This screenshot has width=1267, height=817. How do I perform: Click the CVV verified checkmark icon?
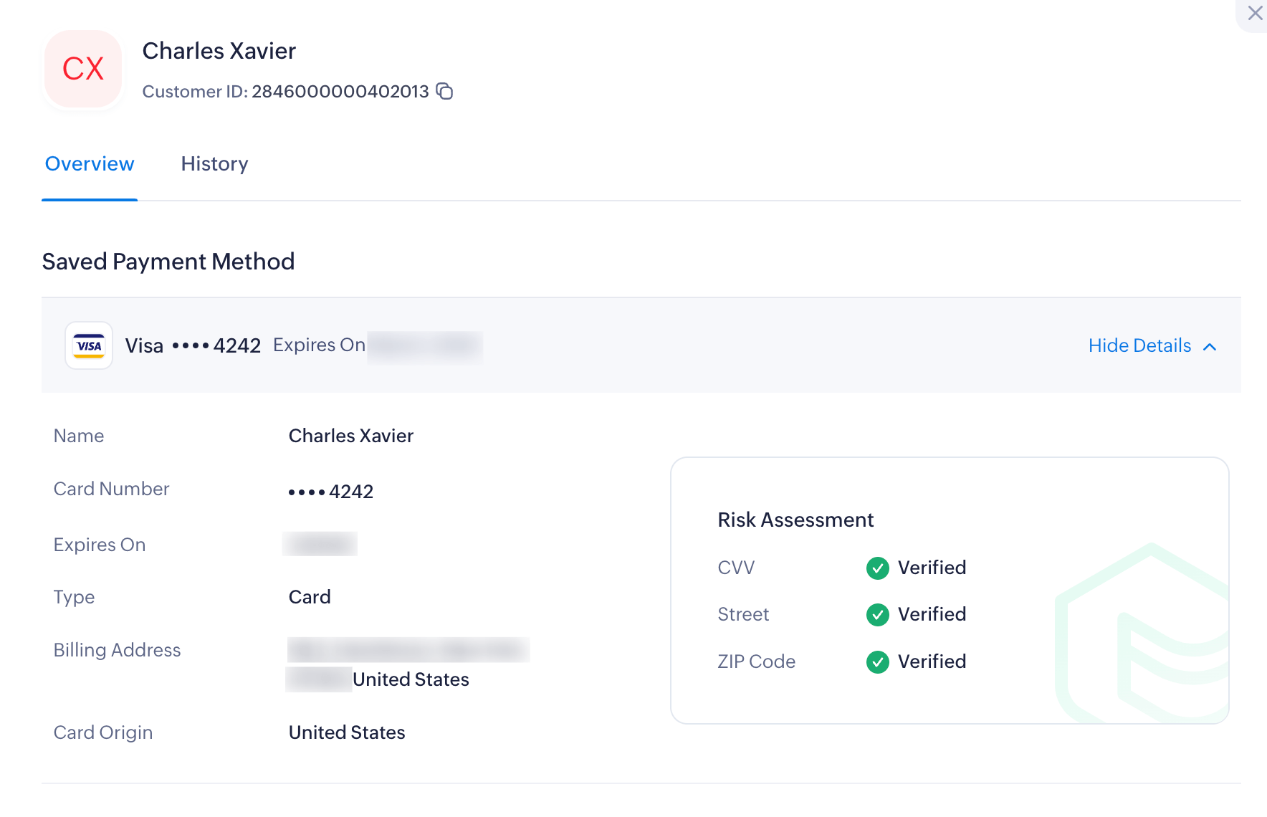click(x=877, y=568)
